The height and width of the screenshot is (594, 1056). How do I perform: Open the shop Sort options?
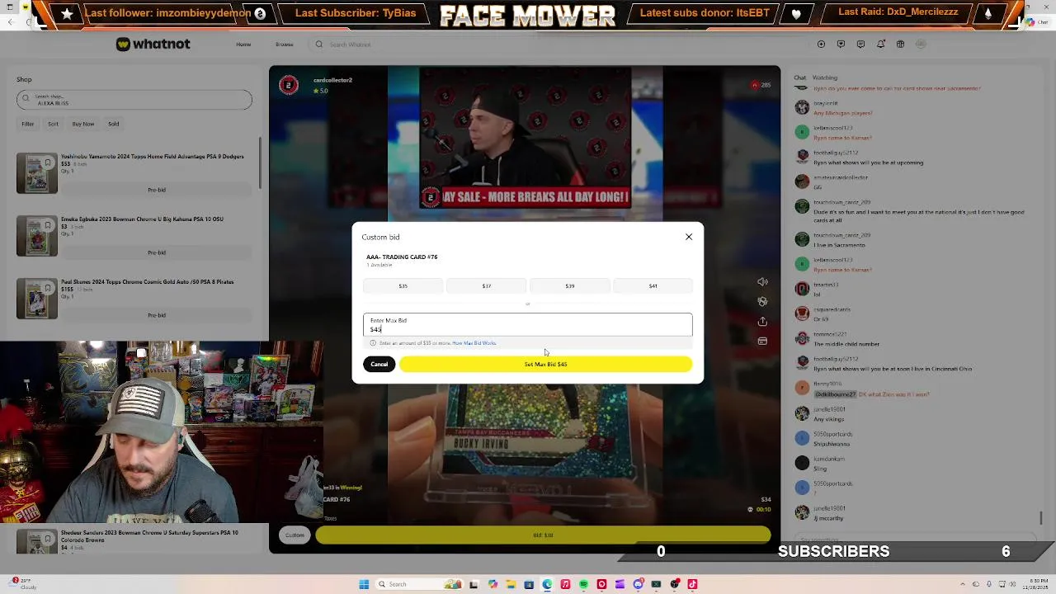click(53, 124)
